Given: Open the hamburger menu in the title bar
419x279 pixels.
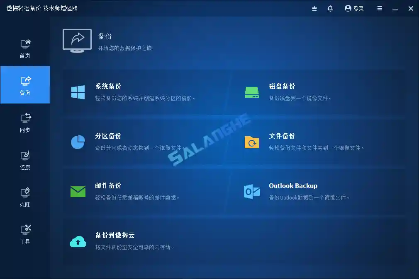Looking at the screenshot, I should (379, 8).
